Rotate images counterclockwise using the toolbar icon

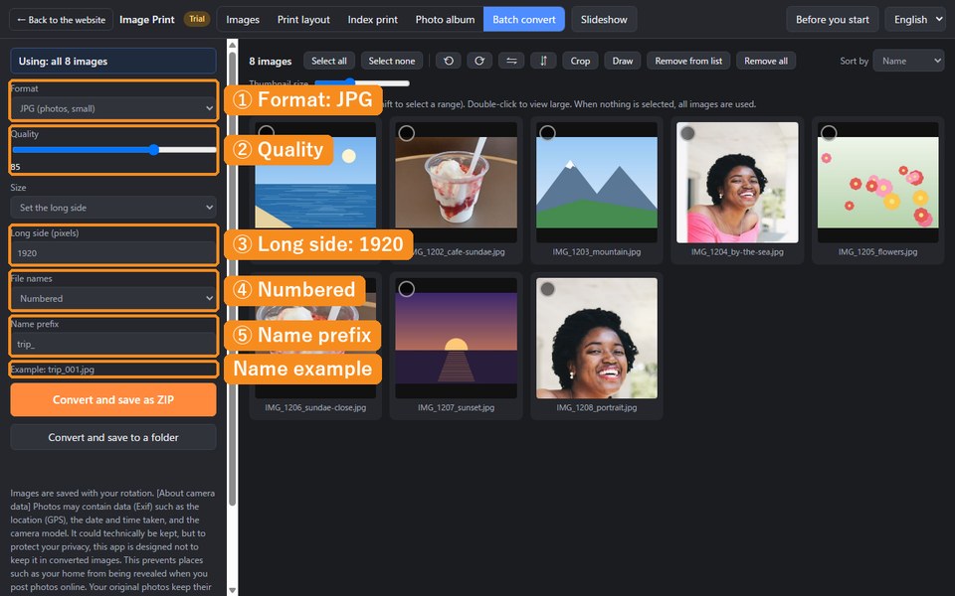(x=449, y=61)
